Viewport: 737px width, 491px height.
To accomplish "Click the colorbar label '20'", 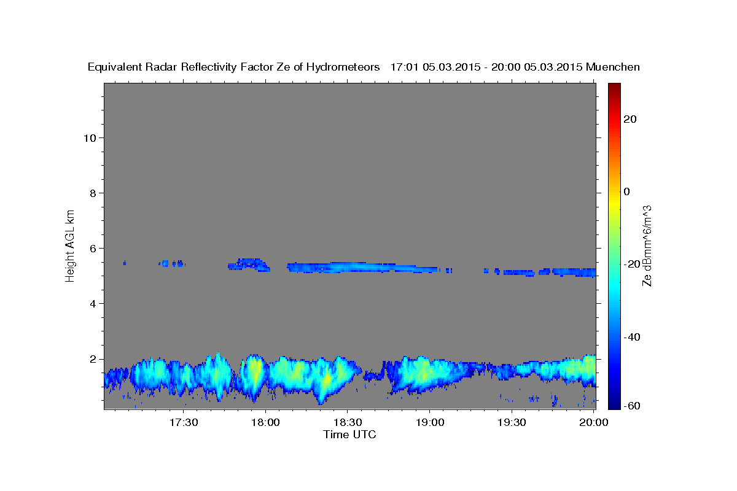I will click(630, 118).
